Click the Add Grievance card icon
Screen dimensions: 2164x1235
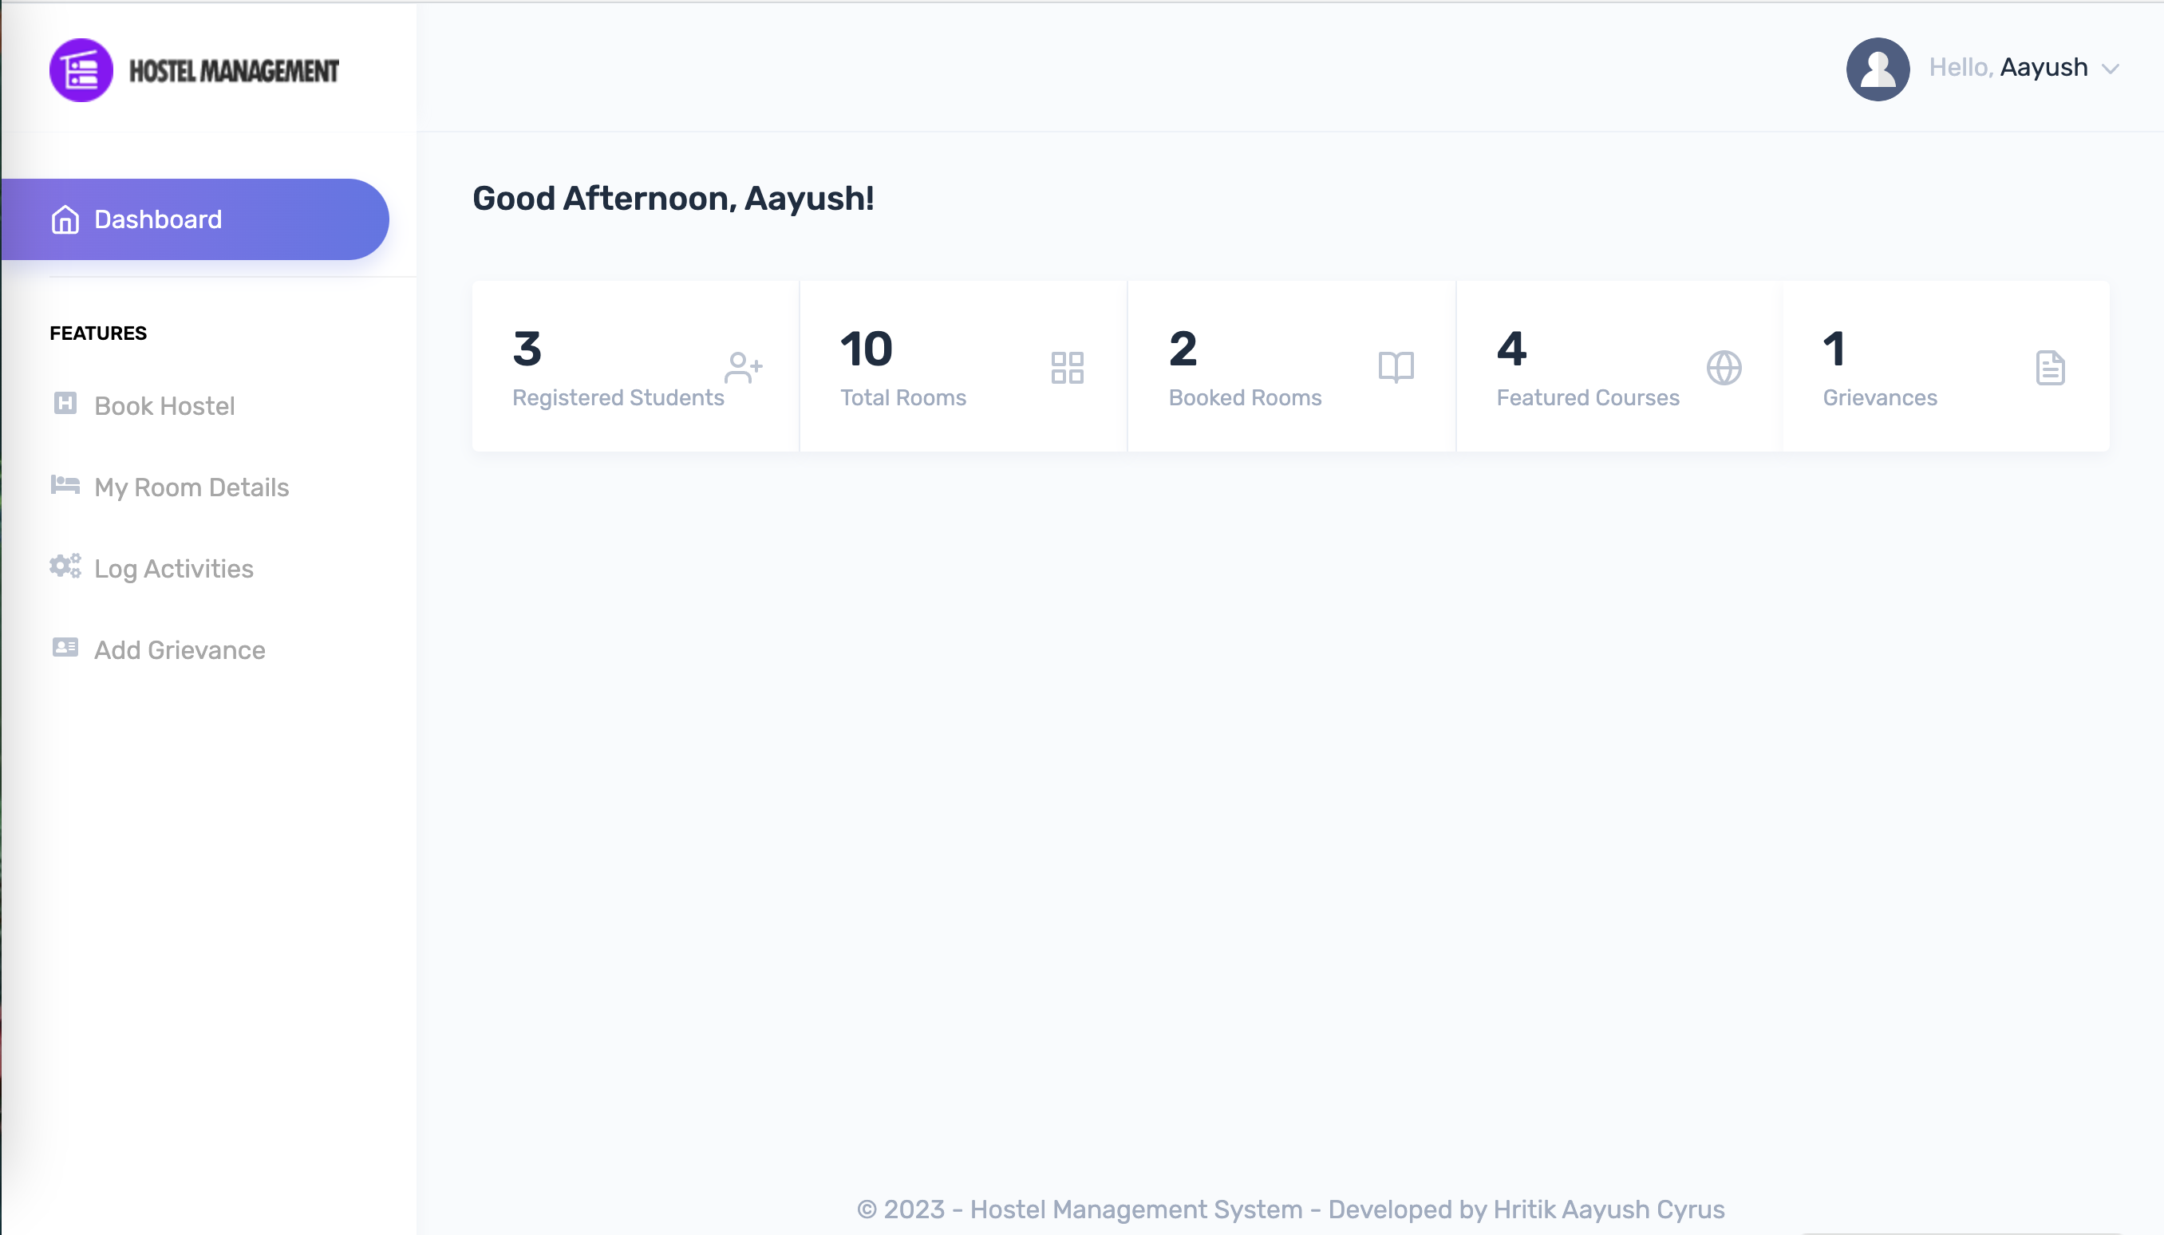(x=65, y=647)
